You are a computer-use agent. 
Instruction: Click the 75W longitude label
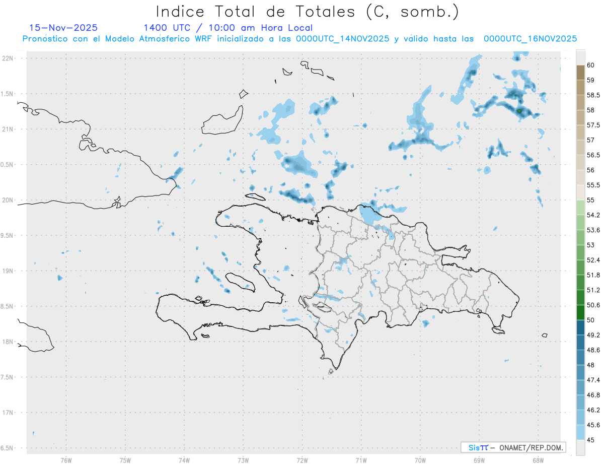(125, 460)
